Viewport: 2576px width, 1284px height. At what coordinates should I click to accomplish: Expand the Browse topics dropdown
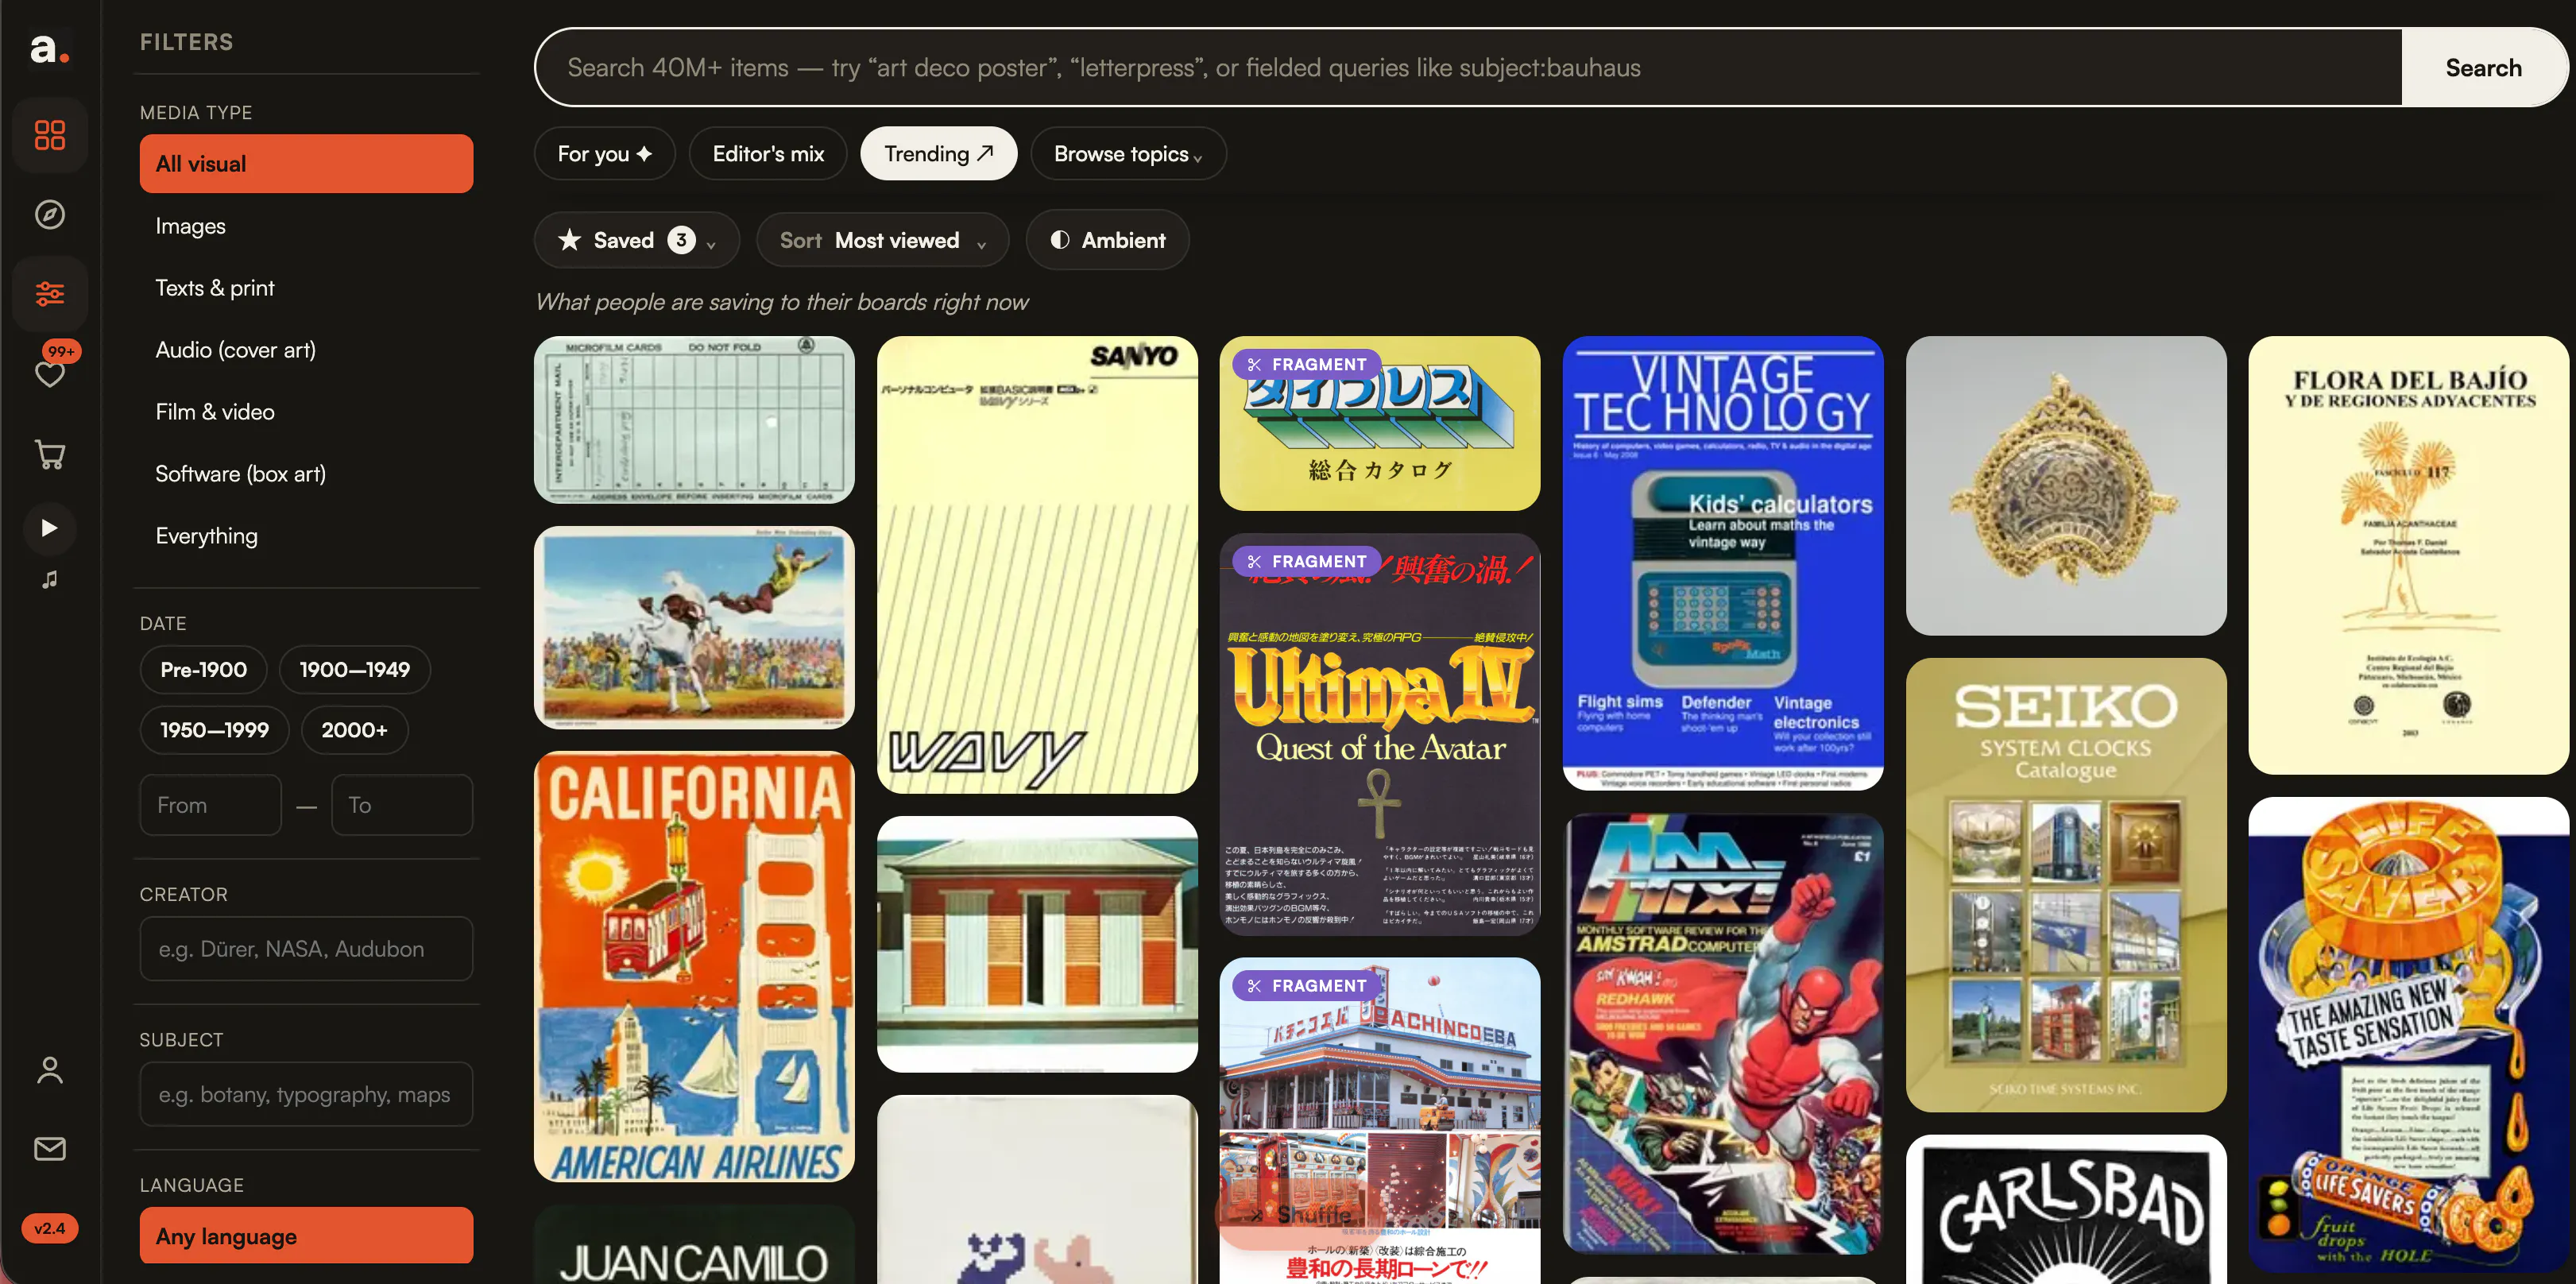1128,154
